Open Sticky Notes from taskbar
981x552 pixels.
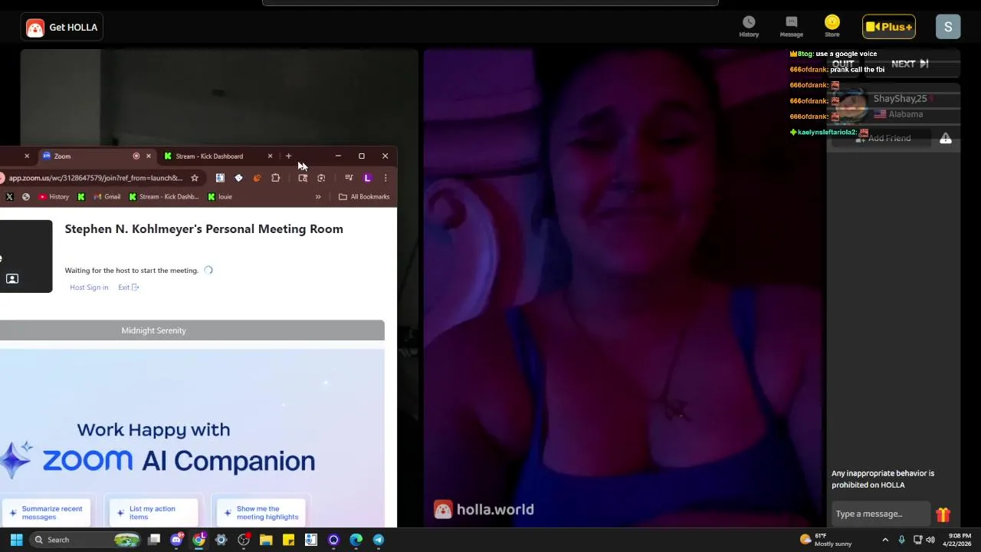pos(288,540)
